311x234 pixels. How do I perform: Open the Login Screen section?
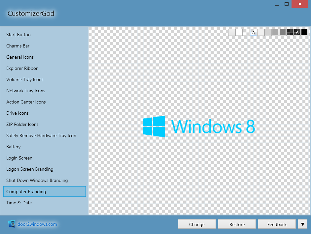(19, 158)
